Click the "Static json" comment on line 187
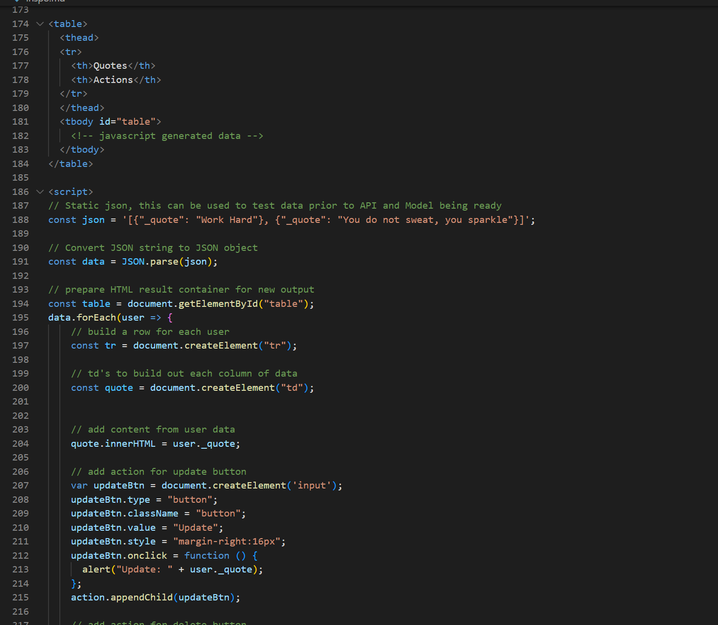 coord(275,205)
